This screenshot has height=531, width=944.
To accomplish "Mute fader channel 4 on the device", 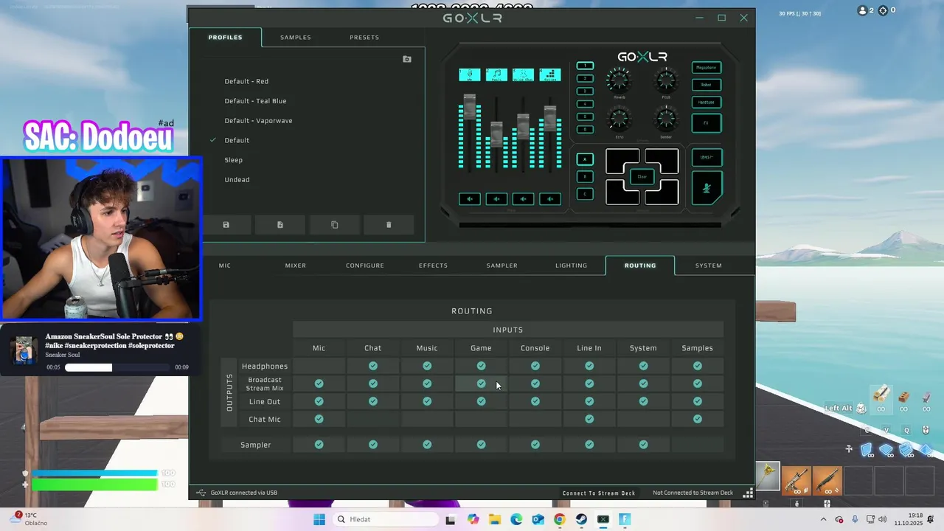I will click(550, 198).
